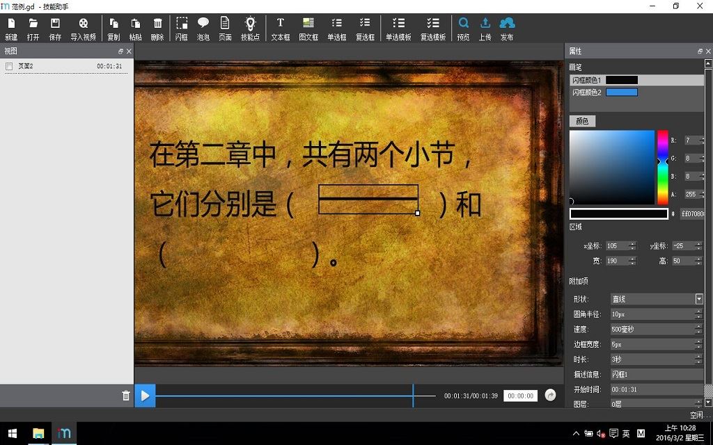Click the 删除 delete toolbar icon
The width and height of the screenshot is (713, 445).
coord(157,29)
